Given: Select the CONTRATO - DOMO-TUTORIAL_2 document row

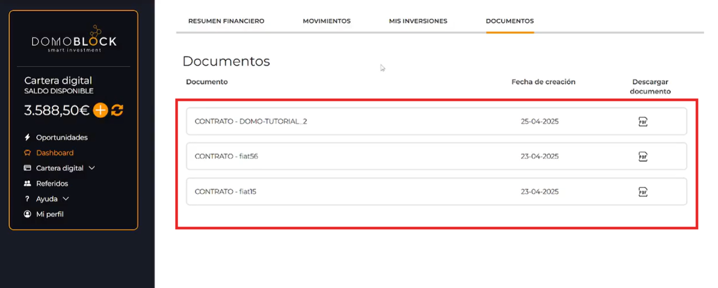Looking at the screenshot, I should pos(436,121).
